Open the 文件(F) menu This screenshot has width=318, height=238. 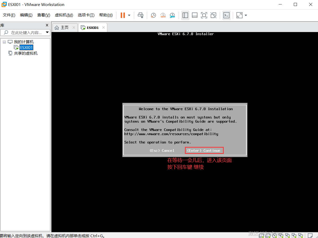tap(9, 15)
